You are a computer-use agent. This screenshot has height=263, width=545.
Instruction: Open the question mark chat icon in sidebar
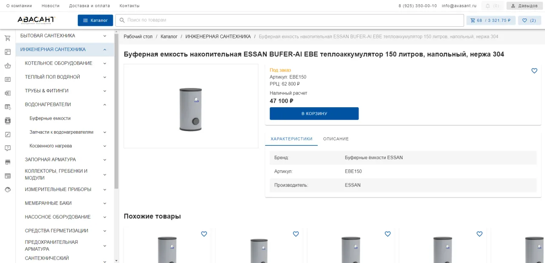[x=7, y=148]
